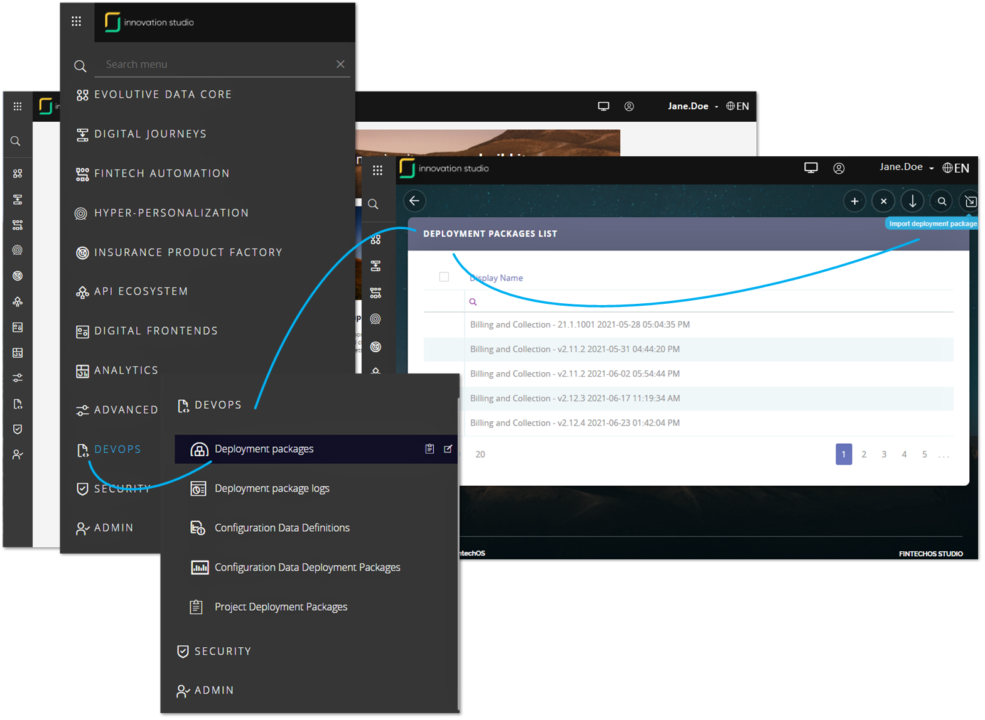The height and width of the screenshot is (720, 985).
Task: Click the clipboard icon on Deployment packages
Action: tap(429, 449)
